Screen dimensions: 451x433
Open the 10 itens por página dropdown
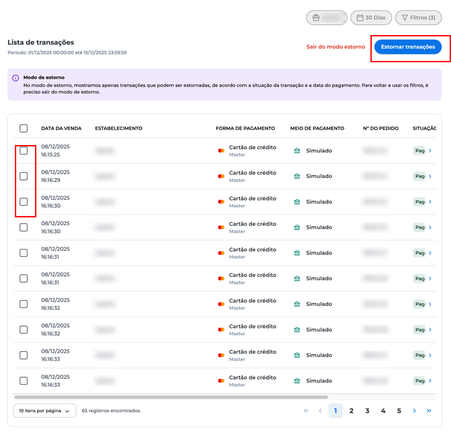[x=45, y=411]
